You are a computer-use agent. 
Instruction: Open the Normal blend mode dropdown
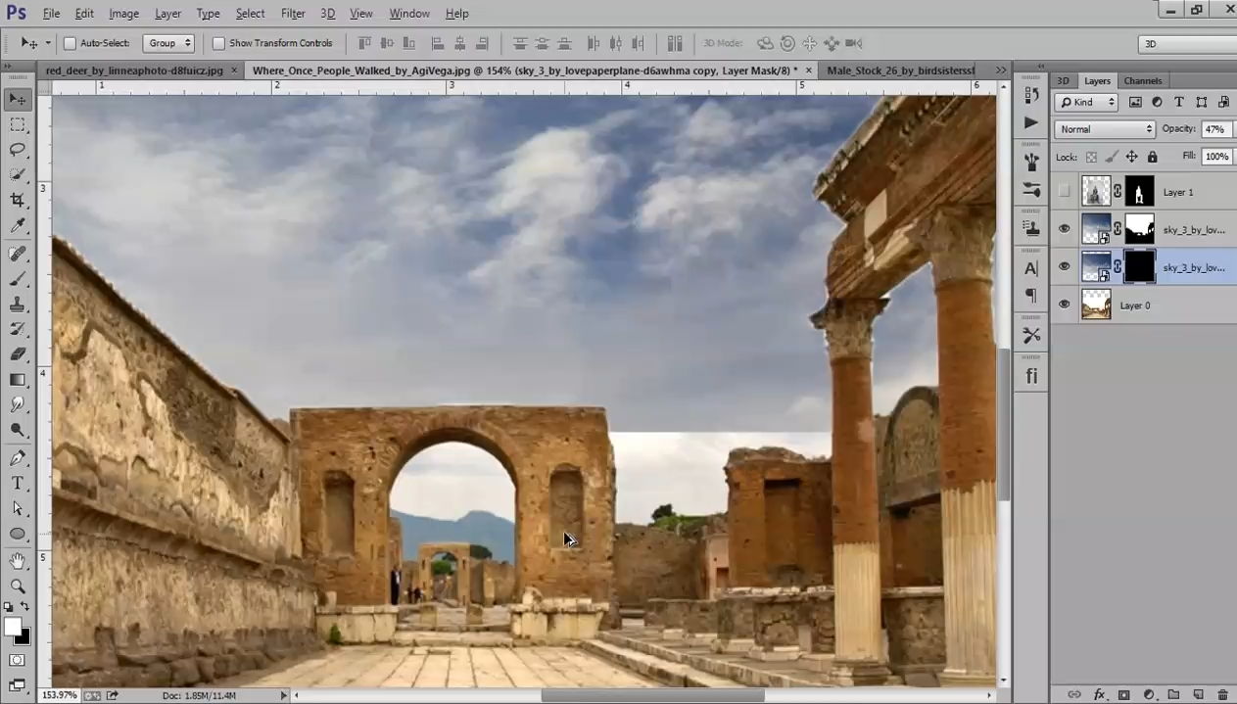pyautogui.click(x=1105, y=129)
